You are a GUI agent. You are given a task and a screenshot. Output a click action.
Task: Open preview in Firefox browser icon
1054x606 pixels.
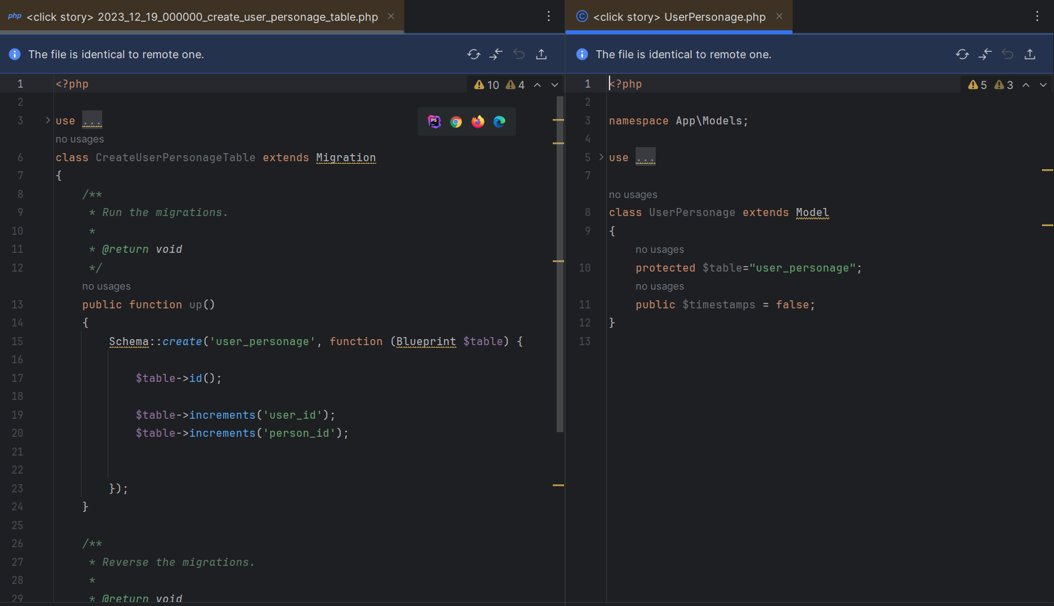pos(478,122)
